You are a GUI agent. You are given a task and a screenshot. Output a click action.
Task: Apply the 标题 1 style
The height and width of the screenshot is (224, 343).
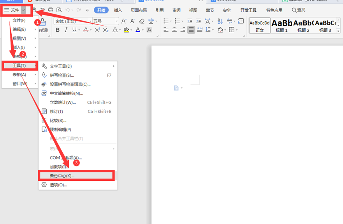[281, 26]
